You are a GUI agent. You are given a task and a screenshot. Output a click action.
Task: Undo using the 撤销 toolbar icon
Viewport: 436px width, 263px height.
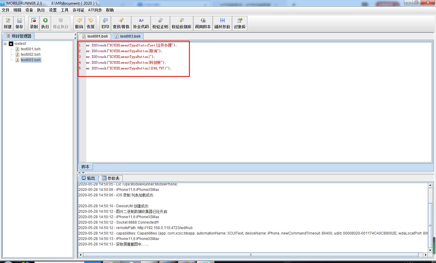pos(79,23)
